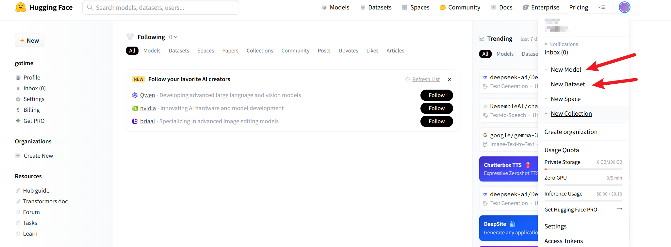Click the search magnifier icon

[90, 7]
